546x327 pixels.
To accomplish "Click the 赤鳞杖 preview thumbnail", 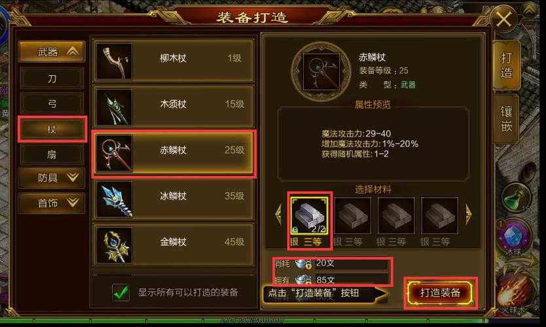I will [321, 72].
